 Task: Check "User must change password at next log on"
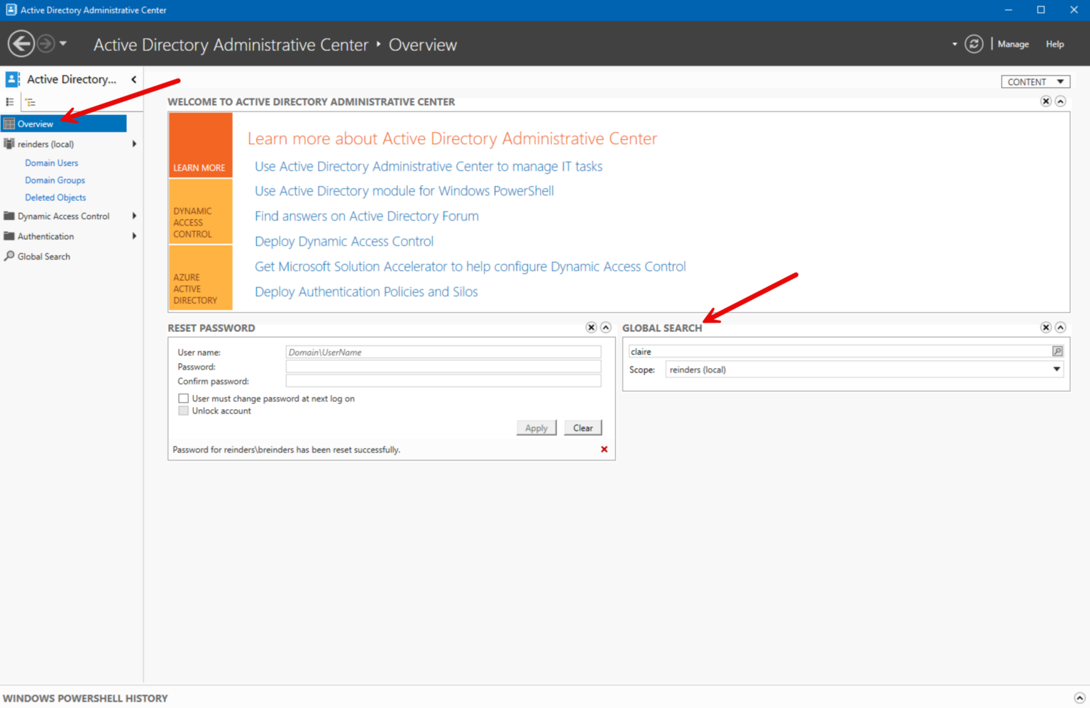coord(183,398)
